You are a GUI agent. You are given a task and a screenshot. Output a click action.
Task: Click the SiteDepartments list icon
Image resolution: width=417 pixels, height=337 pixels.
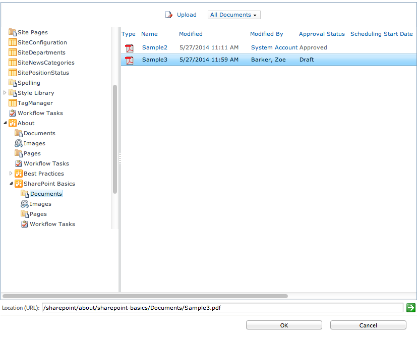point(13,52)
